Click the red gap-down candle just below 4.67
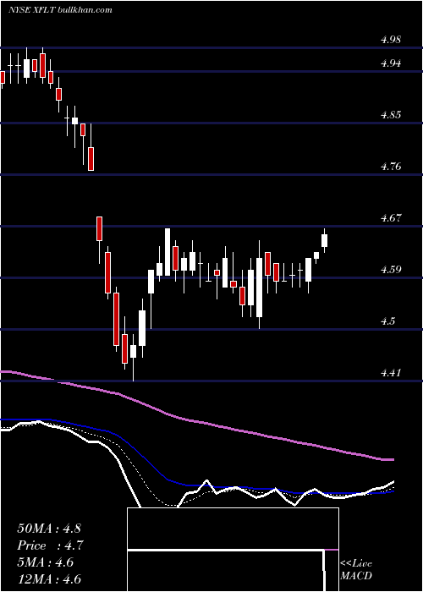Image resolution: width=423 pixels, height=592 pixels. [99, 229]
